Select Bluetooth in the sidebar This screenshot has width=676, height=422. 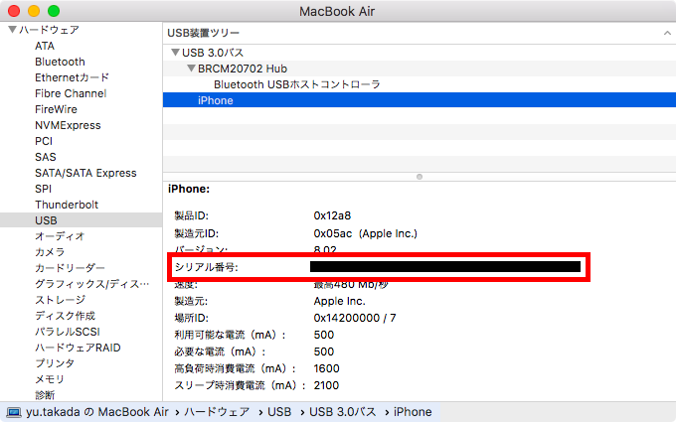pyautogui.click(x=60, y=62)
